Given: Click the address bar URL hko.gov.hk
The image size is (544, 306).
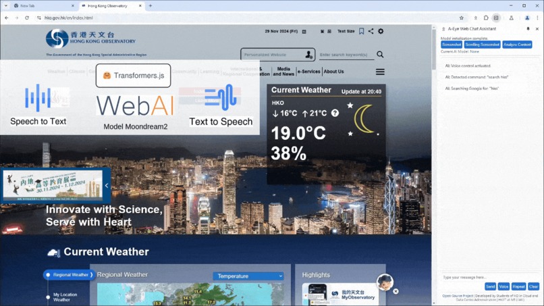Looking at the screenshot, I should click(x=69, y=18).
